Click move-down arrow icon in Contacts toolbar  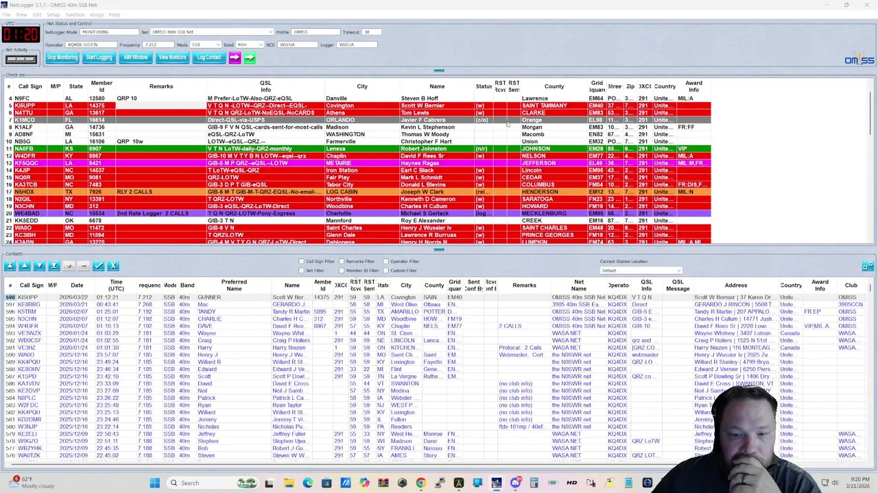point(39,266)
